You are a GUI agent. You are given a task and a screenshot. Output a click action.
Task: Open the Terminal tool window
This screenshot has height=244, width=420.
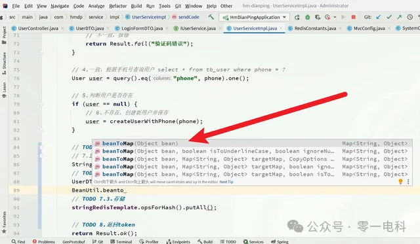pyautogui.click(x=121, y=241)
